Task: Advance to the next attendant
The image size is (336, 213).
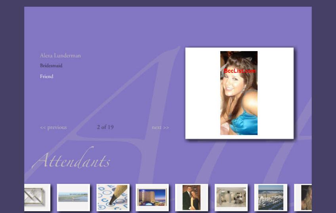Action: [x=160, y=127]
